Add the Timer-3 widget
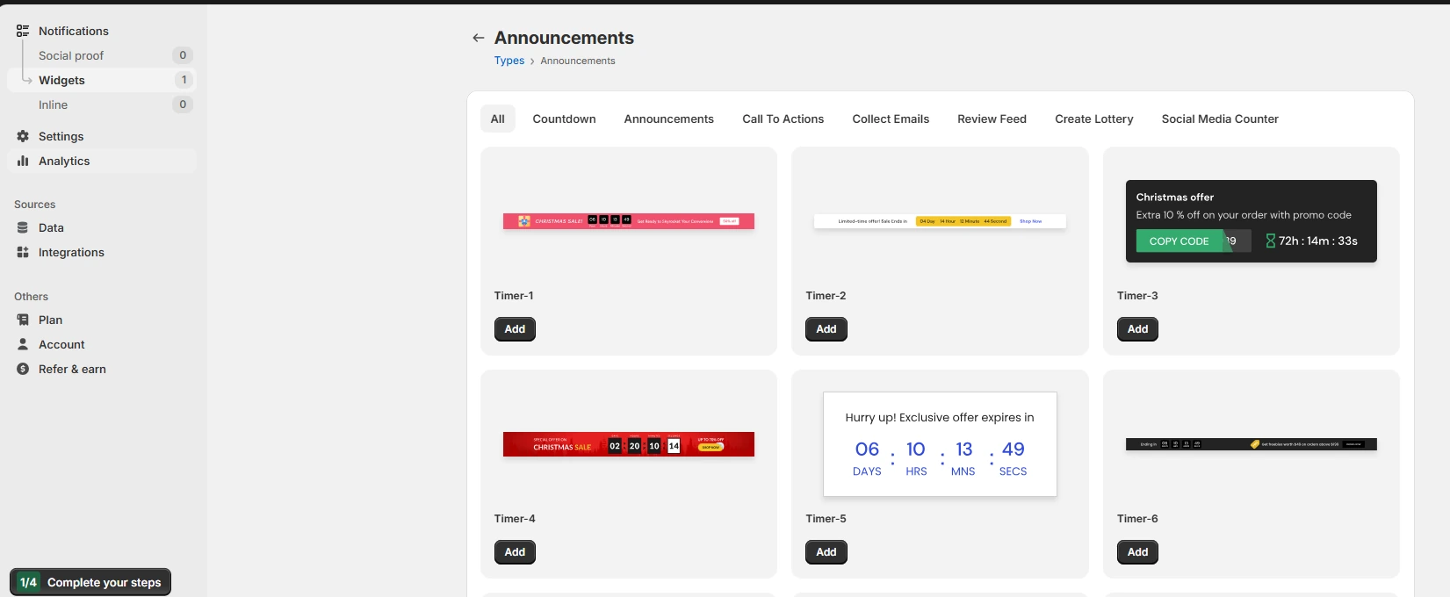The image size is (1450, 597). (1137, 329)
